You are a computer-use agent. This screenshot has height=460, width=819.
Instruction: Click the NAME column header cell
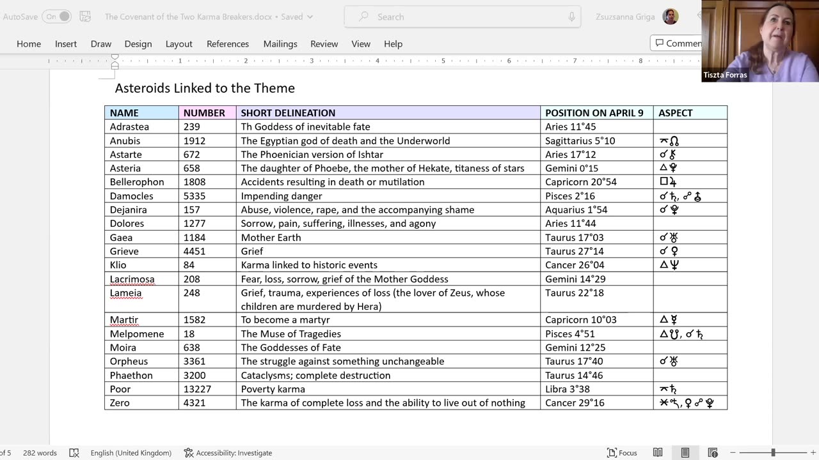141,113
